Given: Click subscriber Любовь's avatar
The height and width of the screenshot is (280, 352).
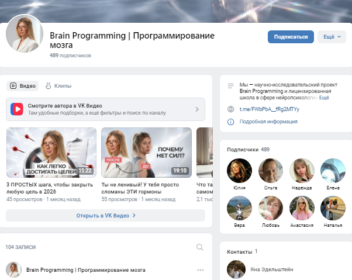Looking at the screenshot, I should [x=271, y=208].
